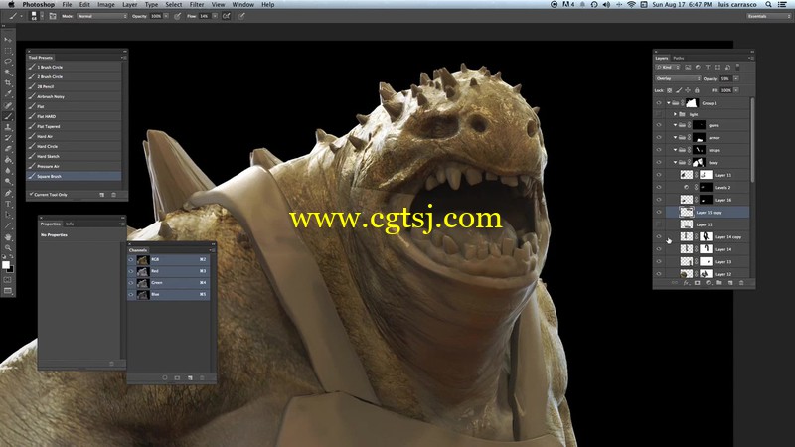
Task: Add a layer mask in Layers panel
Action: point(698,283)
